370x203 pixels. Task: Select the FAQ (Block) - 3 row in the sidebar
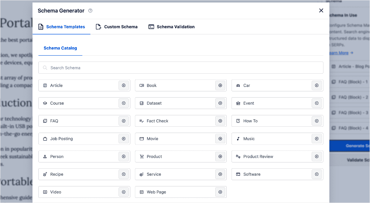pos(350,113)
